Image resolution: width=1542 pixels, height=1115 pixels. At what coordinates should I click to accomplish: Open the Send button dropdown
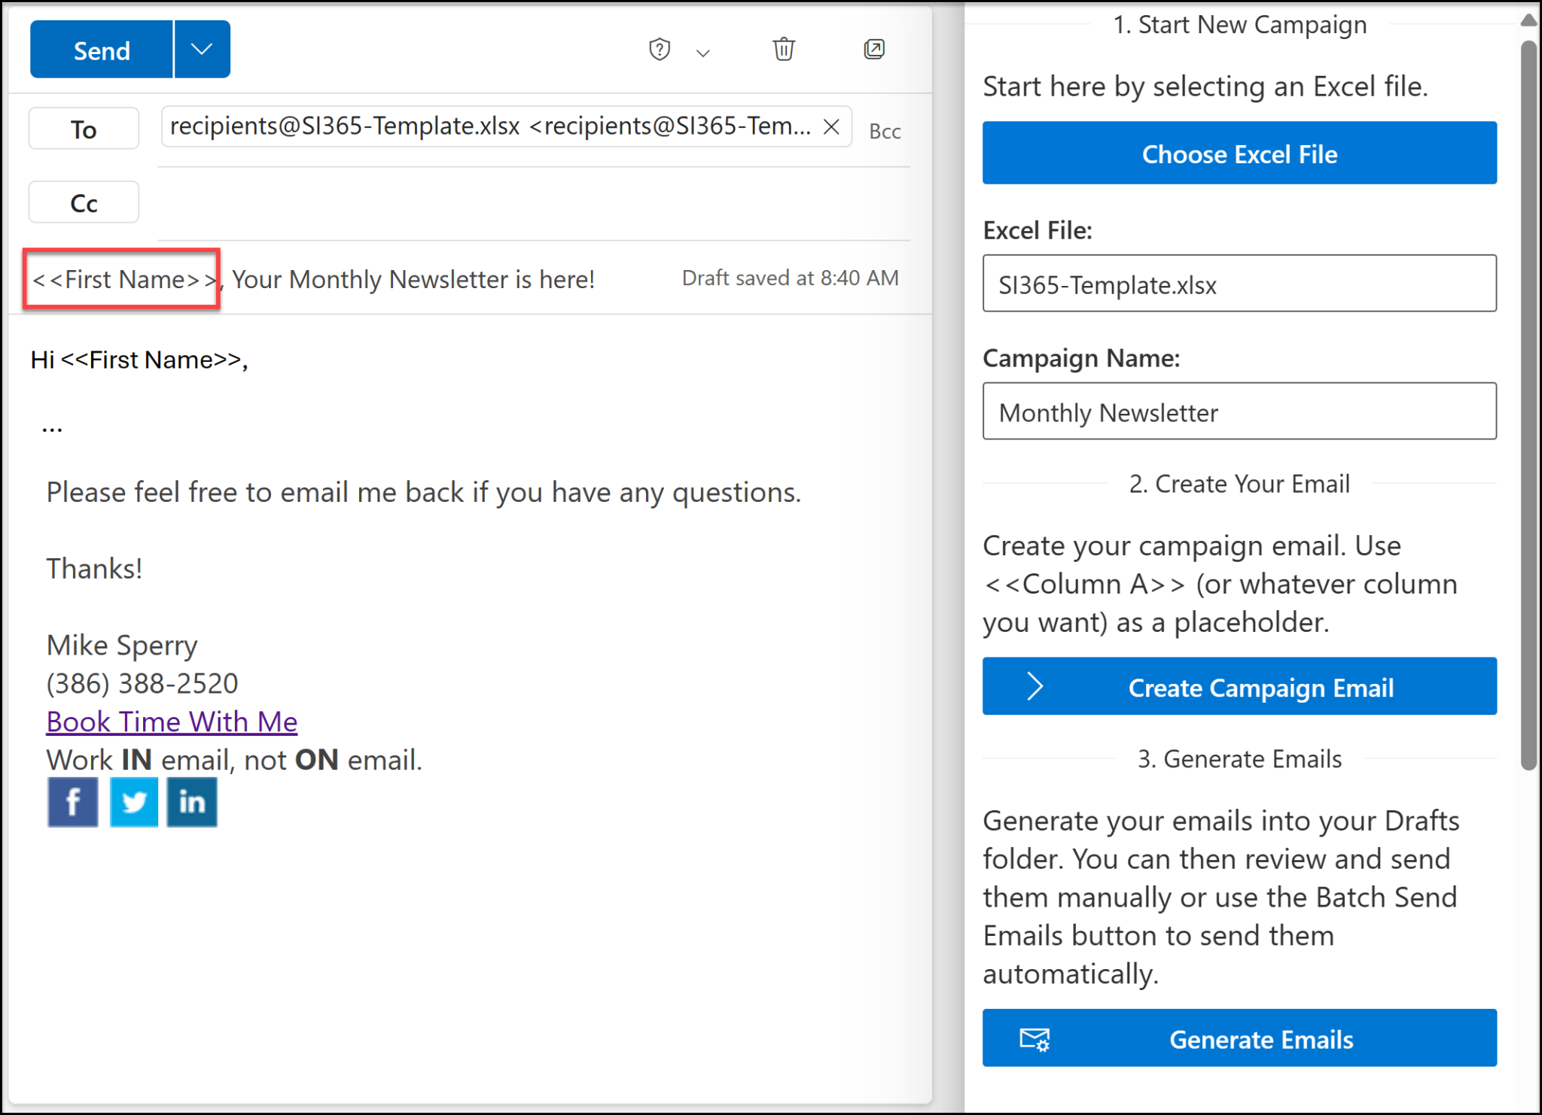coord(201,49)
